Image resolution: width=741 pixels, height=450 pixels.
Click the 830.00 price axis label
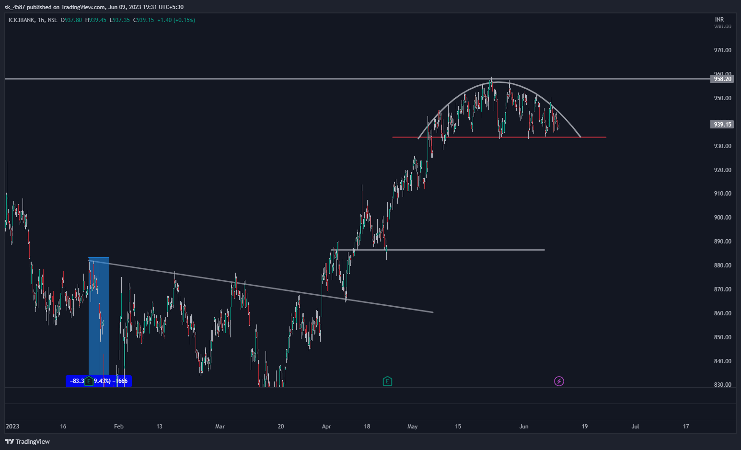(x=722, y=385)
